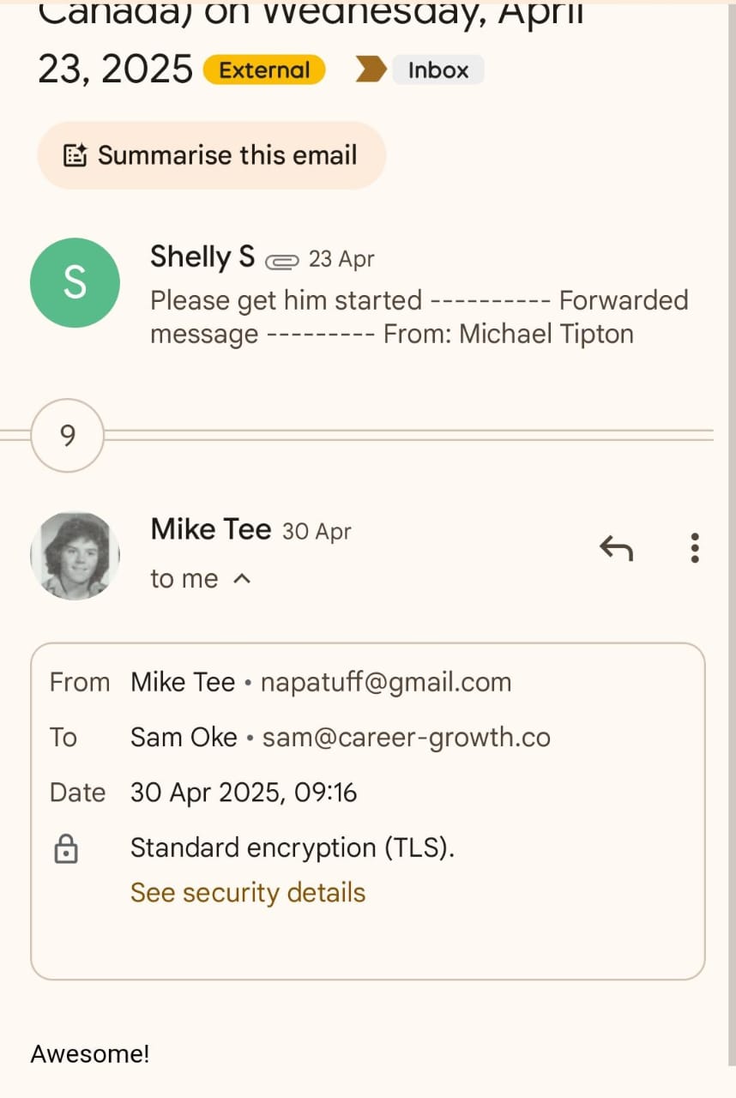736x1098 pixels.
Task: Open the three-dot more options menu
Action: pyautogui.click(x=695, y=547)
